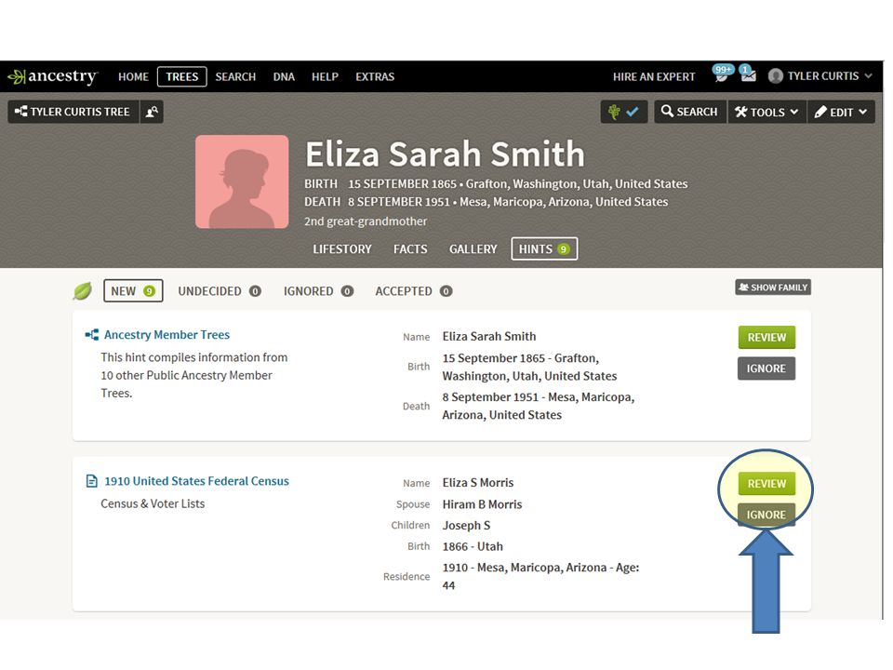Click the 'Census & Voter Lists' text
This screenshot has height=670, width=893.
pos(153,503)
